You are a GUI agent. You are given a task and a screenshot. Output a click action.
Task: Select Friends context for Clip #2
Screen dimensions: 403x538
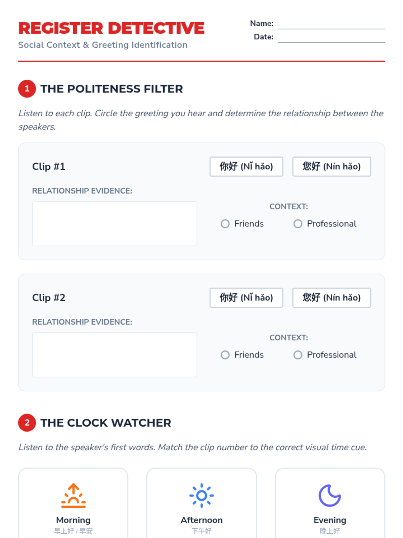[225, 355]
